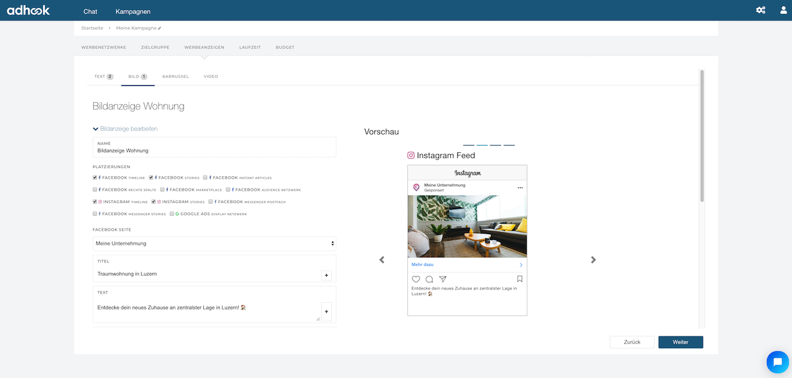Viewport: 792px width, 378px height.
Task: Click the plus button beside Titel field
Action: 326,275
